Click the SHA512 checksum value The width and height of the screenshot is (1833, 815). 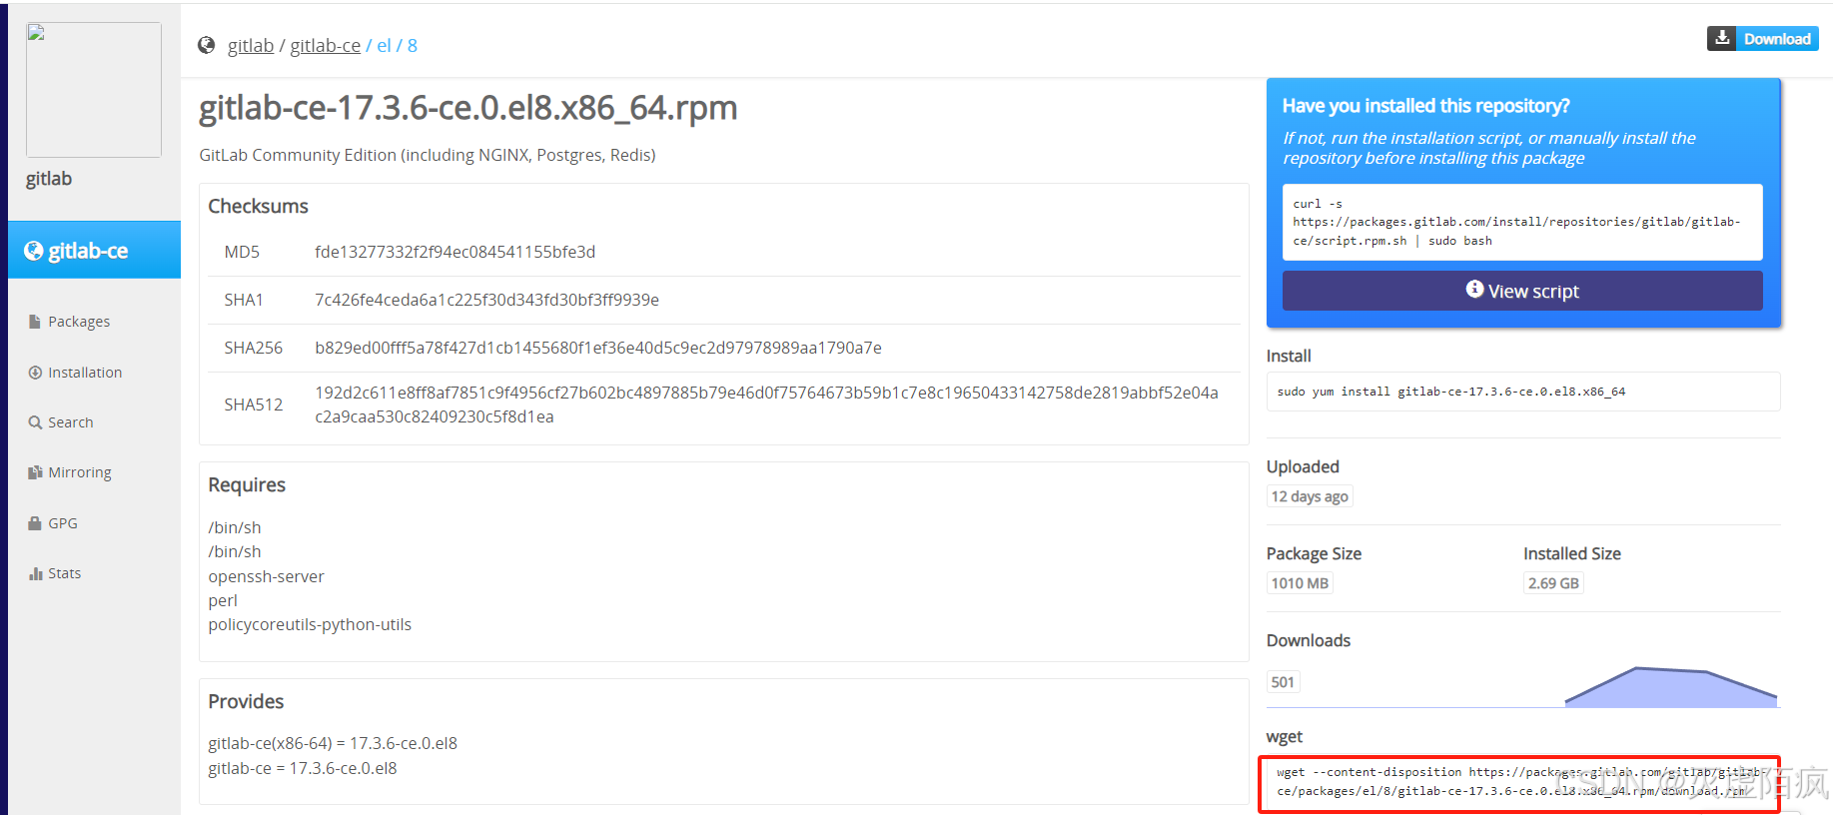coord(766,405)
